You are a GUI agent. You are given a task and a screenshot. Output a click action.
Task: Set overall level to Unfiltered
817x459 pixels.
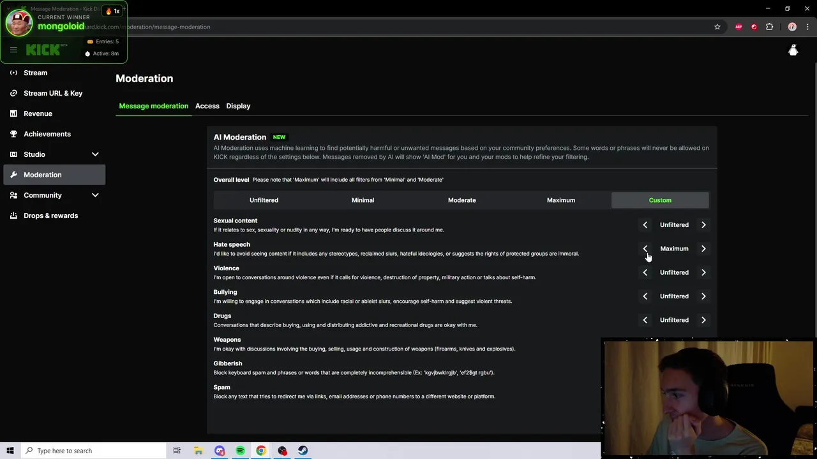pos(264,200)
